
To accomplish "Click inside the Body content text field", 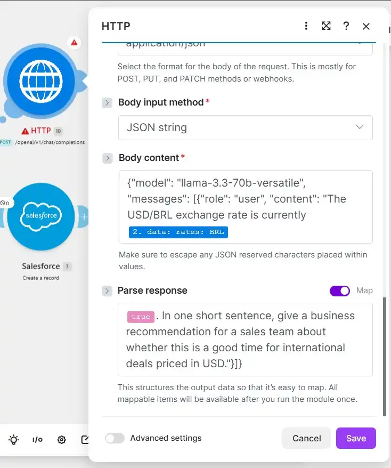I will pos(246,206).
